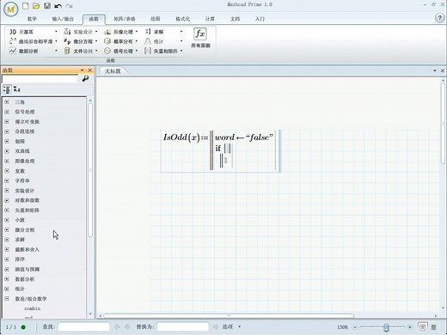447x335 pixels.
Task: Select the 无标题 worksheet tab
Action: (x=113, y=71)
